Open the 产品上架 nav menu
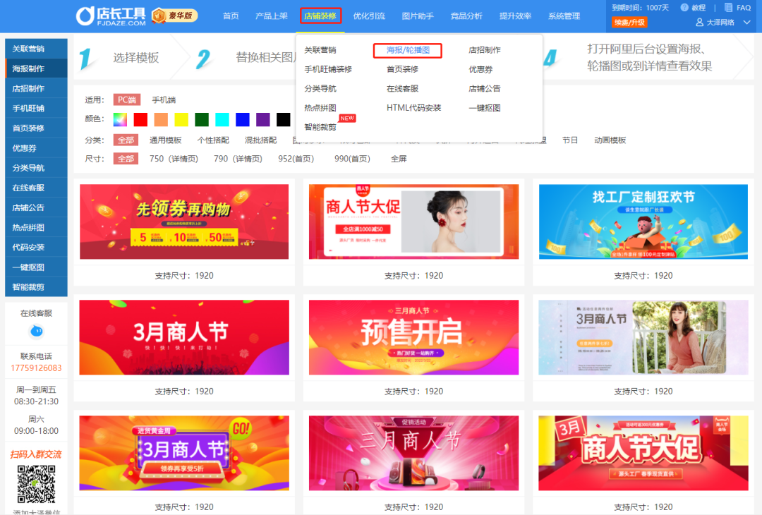 pyautogui.click(x=271, y=16)
